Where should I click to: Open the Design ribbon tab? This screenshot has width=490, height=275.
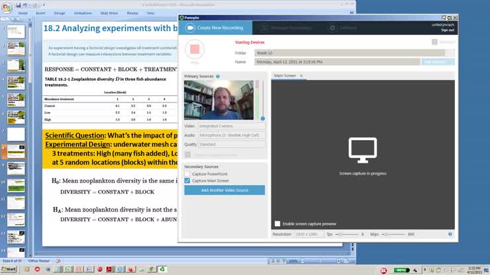coord(60,13)
